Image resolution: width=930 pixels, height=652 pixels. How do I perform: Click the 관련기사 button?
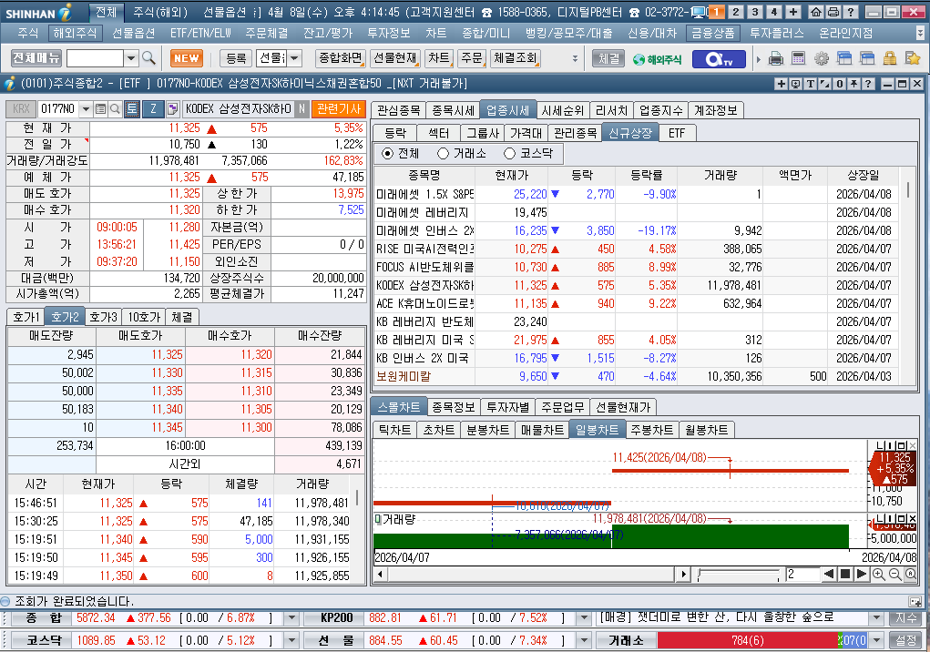[339, 108]
